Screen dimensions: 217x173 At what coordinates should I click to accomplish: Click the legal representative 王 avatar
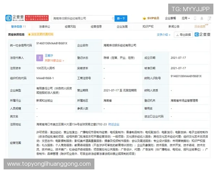(x=40, y=58)
